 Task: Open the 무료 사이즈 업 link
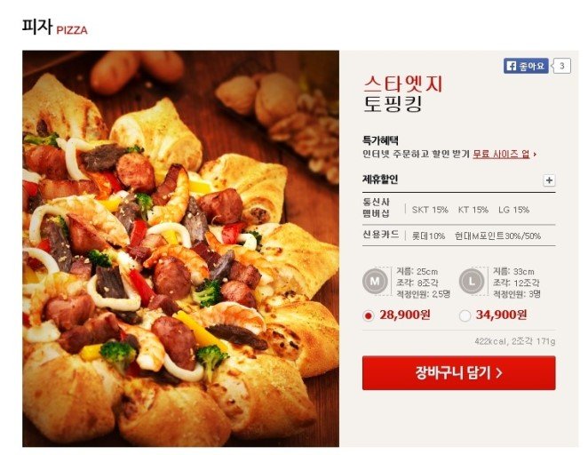[501, 154]
